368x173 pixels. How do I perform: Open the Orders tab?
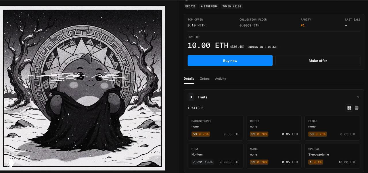coord(205,78)
